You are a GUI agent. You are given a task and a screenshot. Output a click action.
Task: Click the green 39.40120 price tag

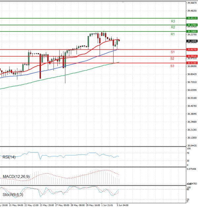192,18
